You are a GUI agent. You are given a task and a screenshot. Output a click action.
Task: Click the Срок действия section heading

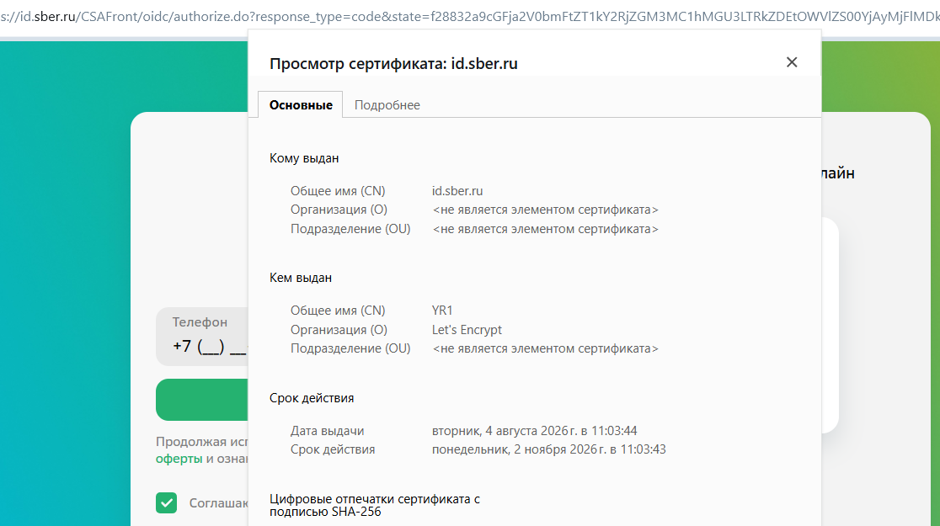tap(311, 398)
